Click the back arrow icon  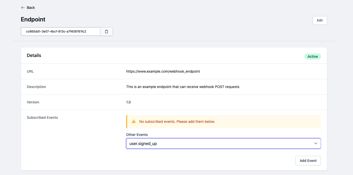point(23,8)
